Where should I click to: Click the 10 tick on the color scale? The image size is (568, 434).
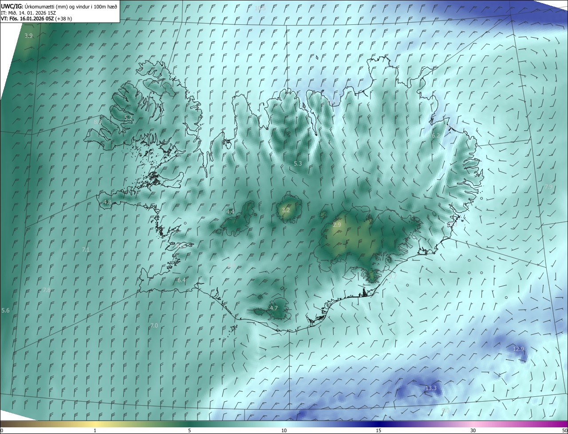click(284, 430)
